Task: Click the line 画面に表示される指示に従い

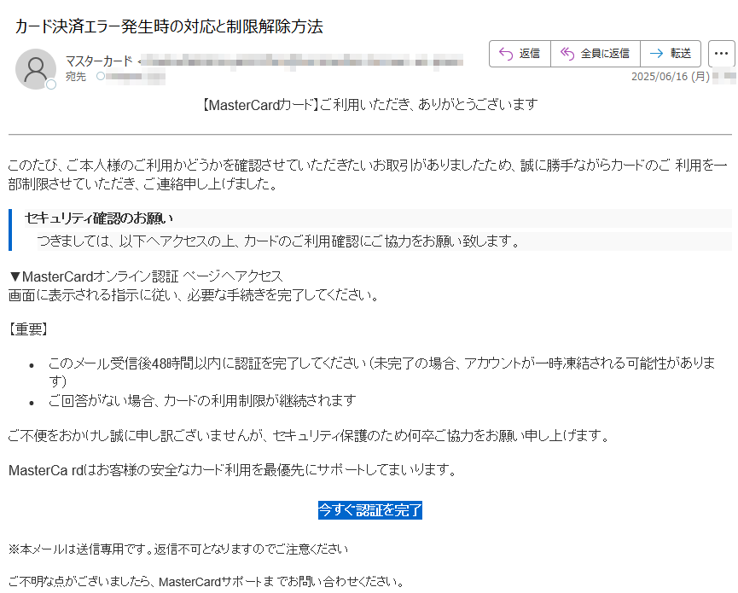Action: pyautogui.click(x=194, y=295)
